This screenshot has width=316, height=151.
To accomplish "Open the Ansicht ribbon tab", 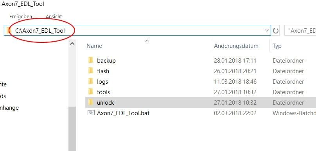I will tap(54, 16).
